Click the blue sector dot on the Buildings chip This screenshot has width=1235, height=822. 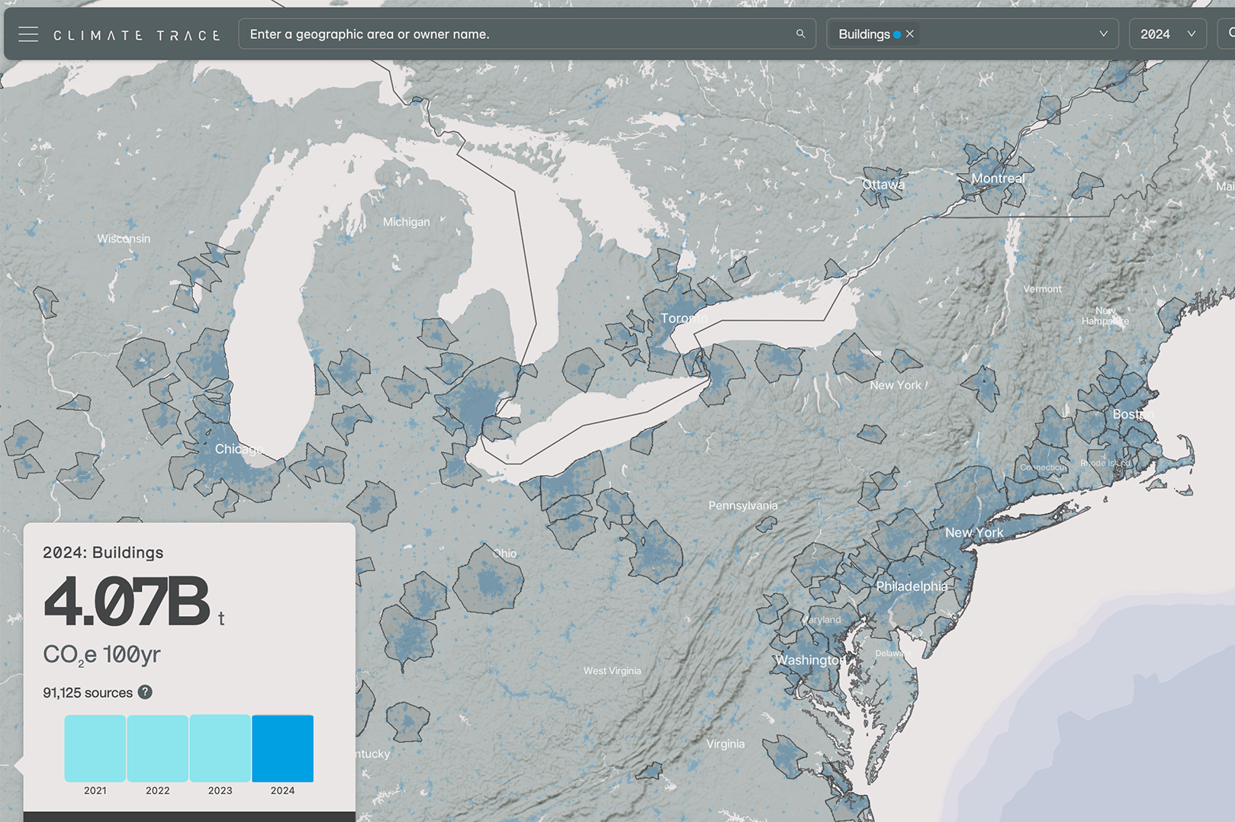pyautogui.click(x=896, y=34)
